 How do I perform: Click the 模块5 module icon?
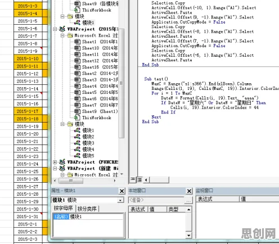tap(77, 156)
